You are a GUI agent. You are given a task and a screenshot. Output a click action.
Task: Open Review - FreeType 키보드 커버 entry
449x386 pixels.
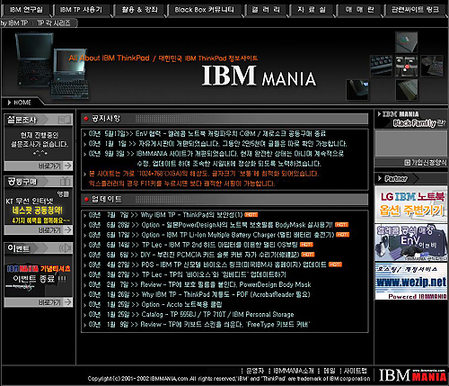(225, 324)
